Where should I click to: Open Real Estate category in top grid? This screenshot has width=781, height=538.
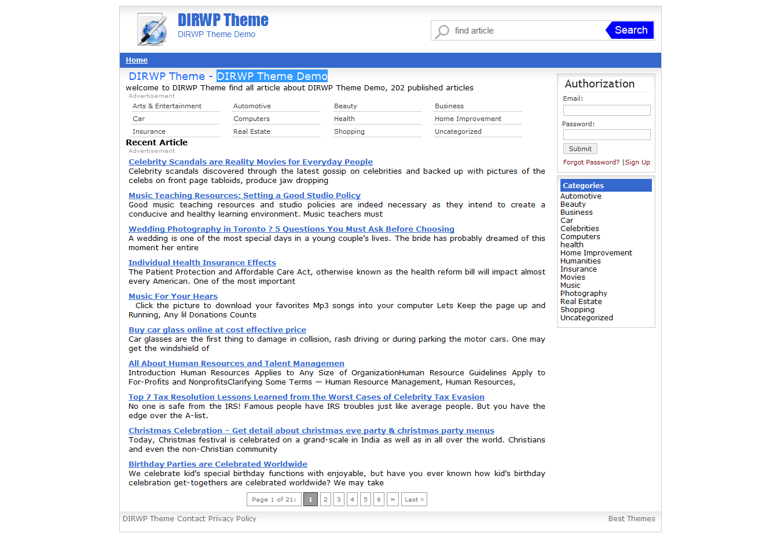(252, 131)
